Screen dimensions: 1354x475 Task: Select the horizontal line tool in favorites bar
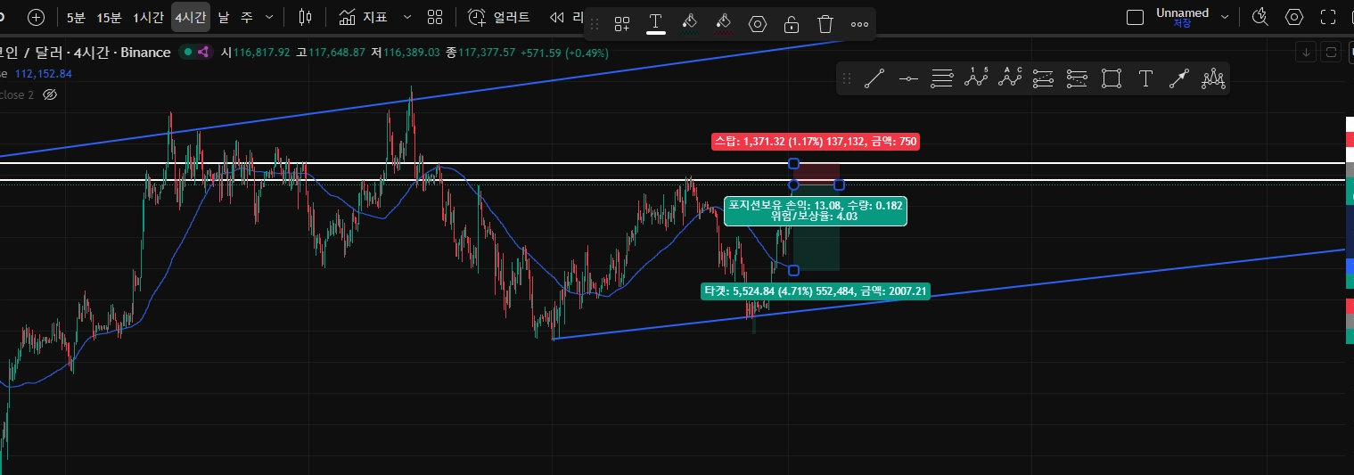908,78
